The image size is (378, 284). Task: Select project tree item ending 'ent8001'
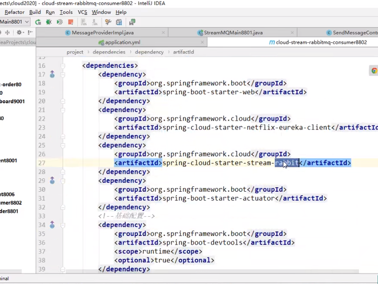pos(9,161)
